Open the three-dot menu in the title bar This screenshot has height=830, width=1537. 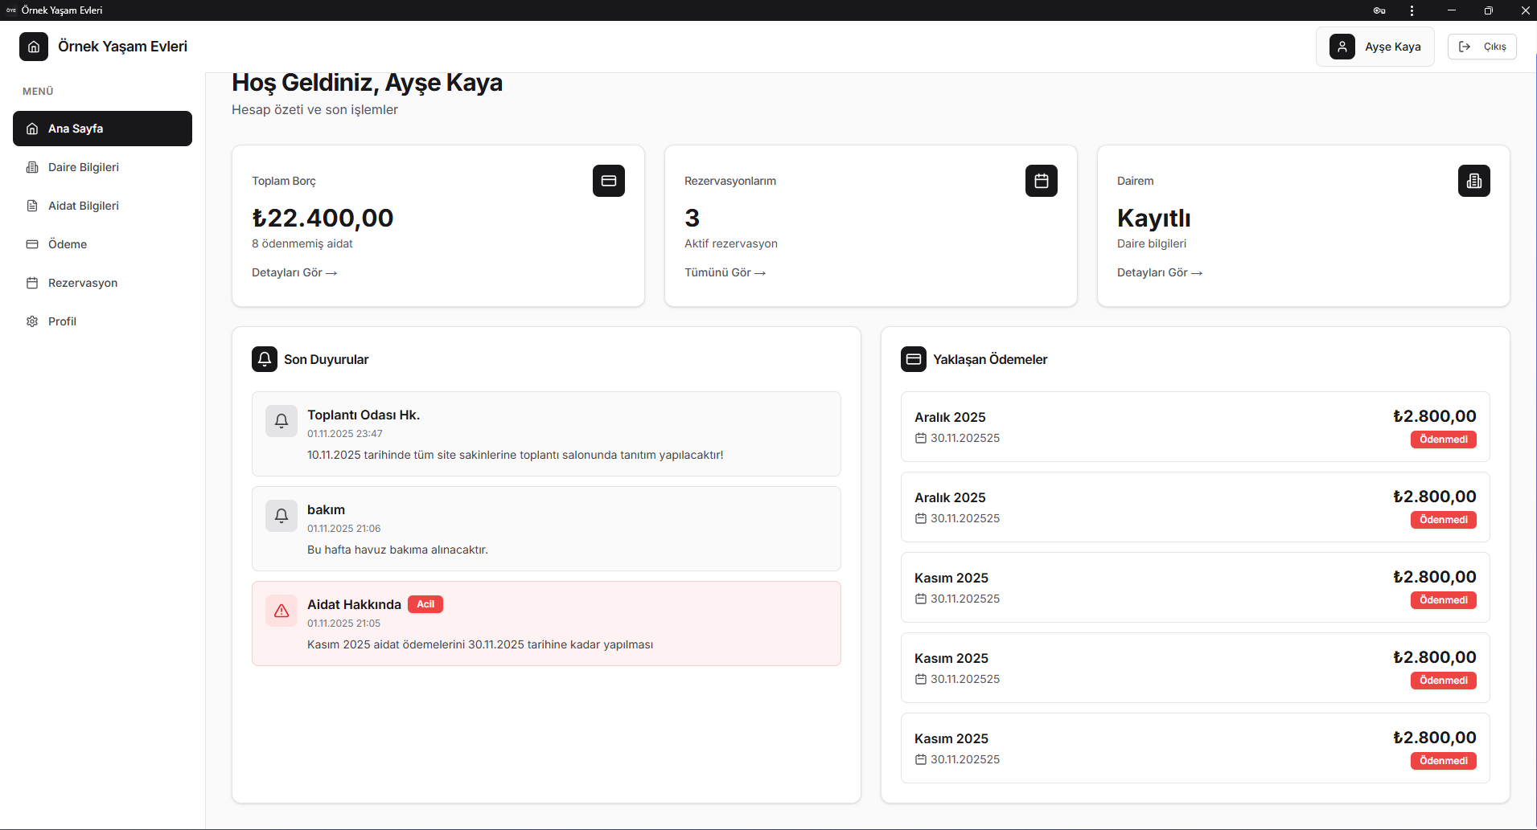[x=1412, y=10]
